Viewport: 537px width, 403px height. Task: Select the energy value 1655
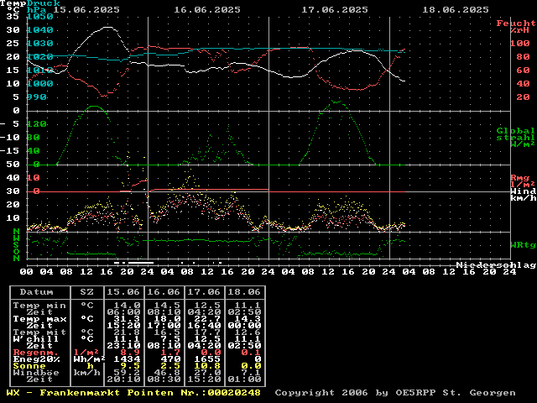pyautogui.click(x=207, y=359)
